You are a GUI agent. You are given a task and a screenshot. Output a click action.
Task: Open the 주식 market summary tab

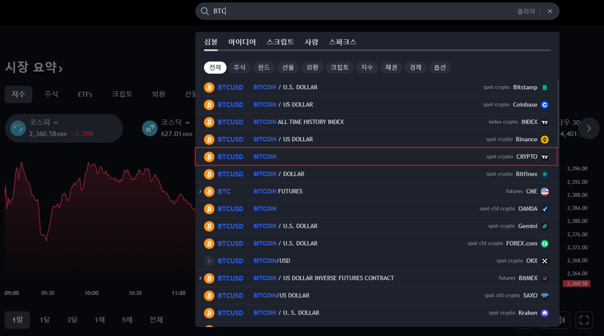coord(51,94)
